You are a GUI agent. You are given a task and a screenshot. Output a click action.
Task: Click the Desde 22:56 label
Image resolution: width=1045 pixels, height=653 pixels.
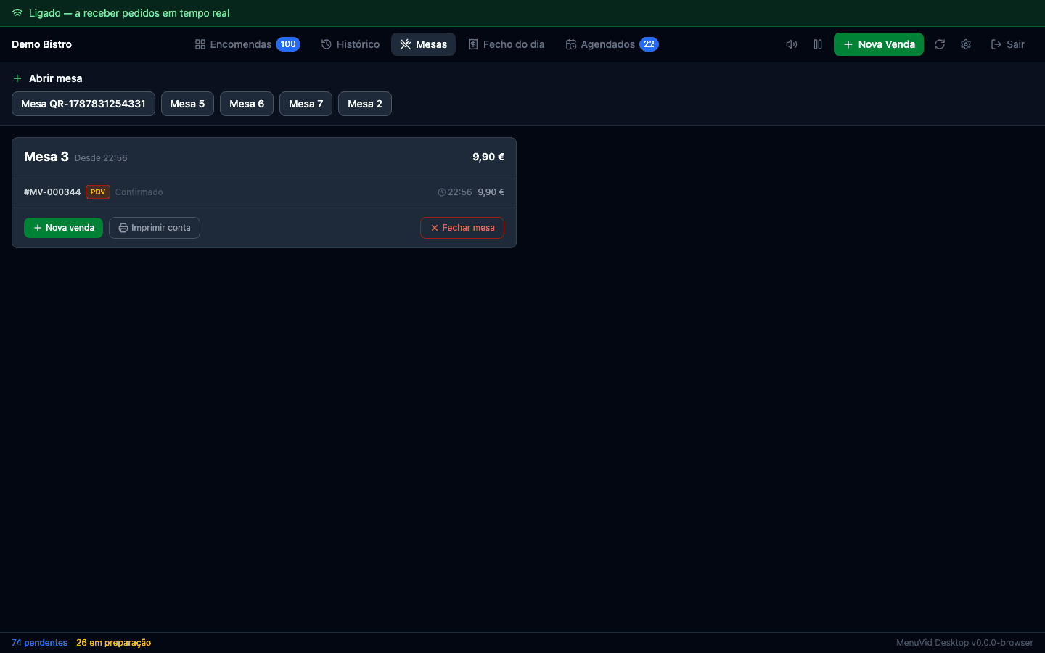click(x=101, y=158)
